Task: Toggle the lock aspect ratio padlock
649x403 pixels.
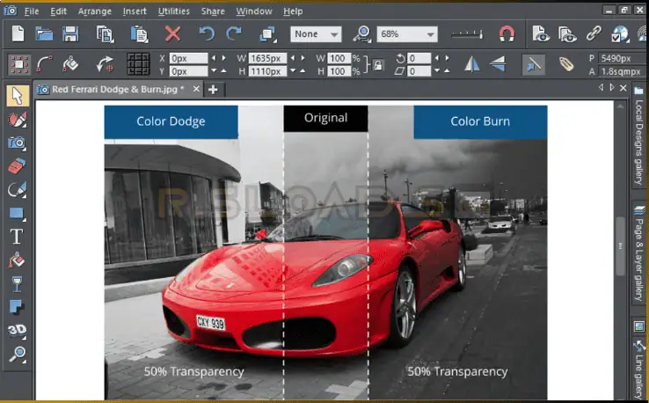Action: click(378, 65)
